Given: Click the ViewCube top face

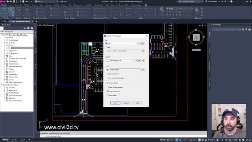Looking at the screenshot, I should [x=196, y=37].
